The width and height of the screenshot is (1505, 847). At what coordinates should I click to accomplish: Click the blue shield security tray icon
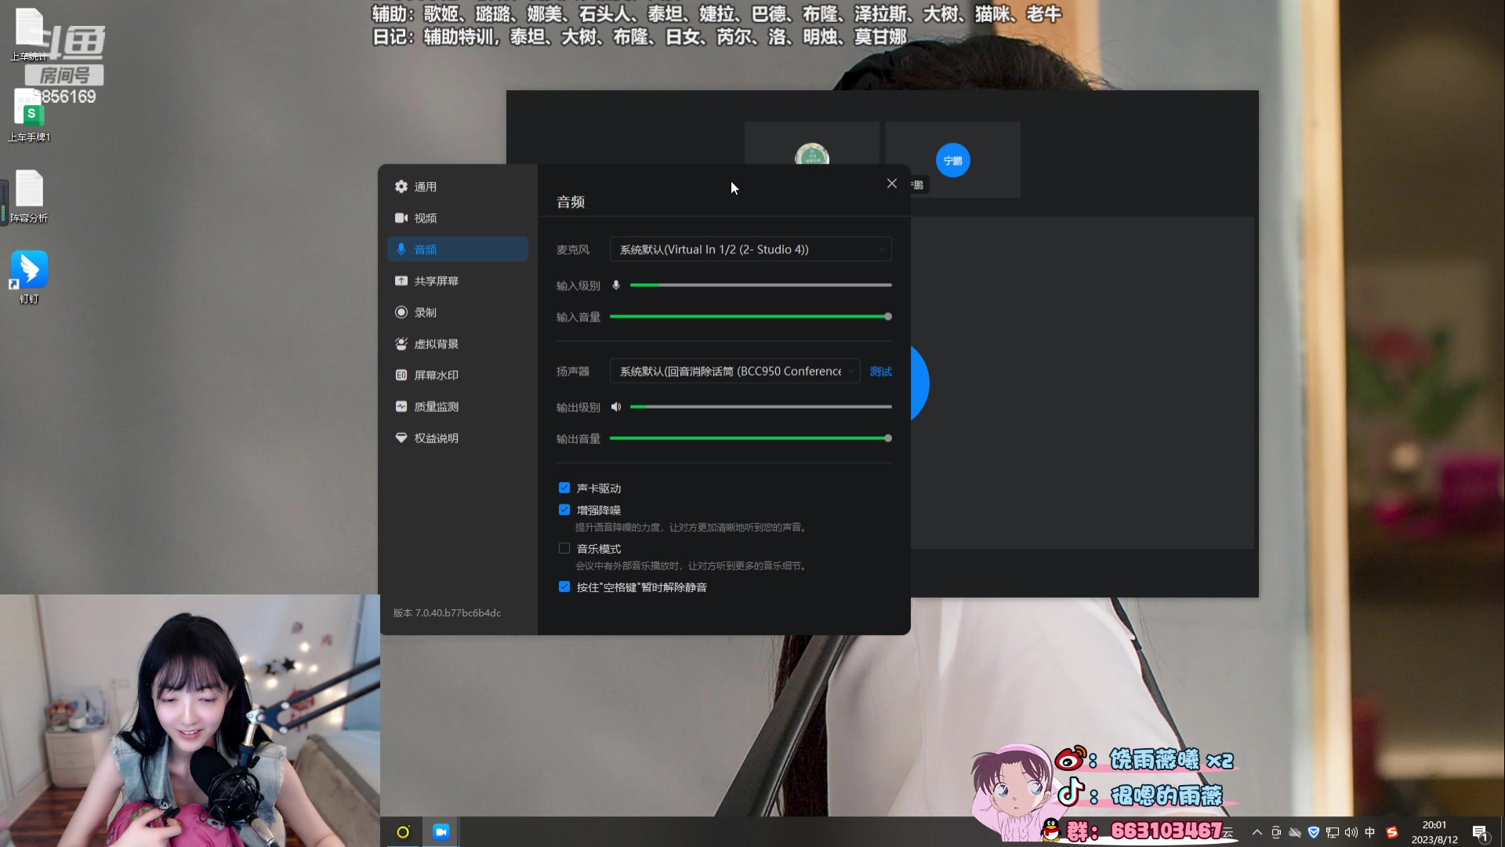click(x=1314, y=833)
